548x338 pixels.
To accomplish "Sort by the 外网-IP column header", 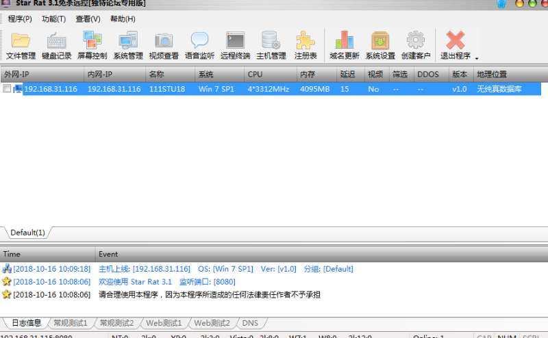I will point(42,74).
